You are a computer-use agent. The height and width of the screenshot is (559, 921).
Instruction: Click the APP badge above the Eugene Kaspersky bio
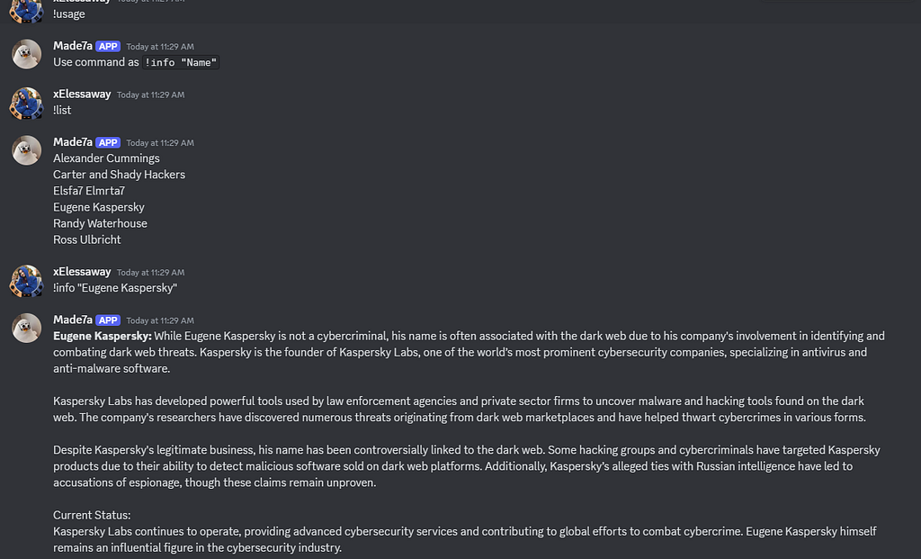[108, 320]
